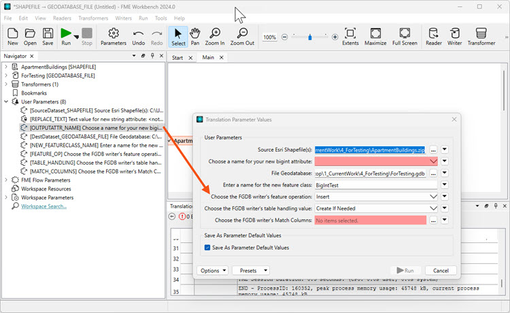Viewport: 510px width, 313px height.
Task: Open bigint attribute name combo box
Action: click(x=376, y=161)
